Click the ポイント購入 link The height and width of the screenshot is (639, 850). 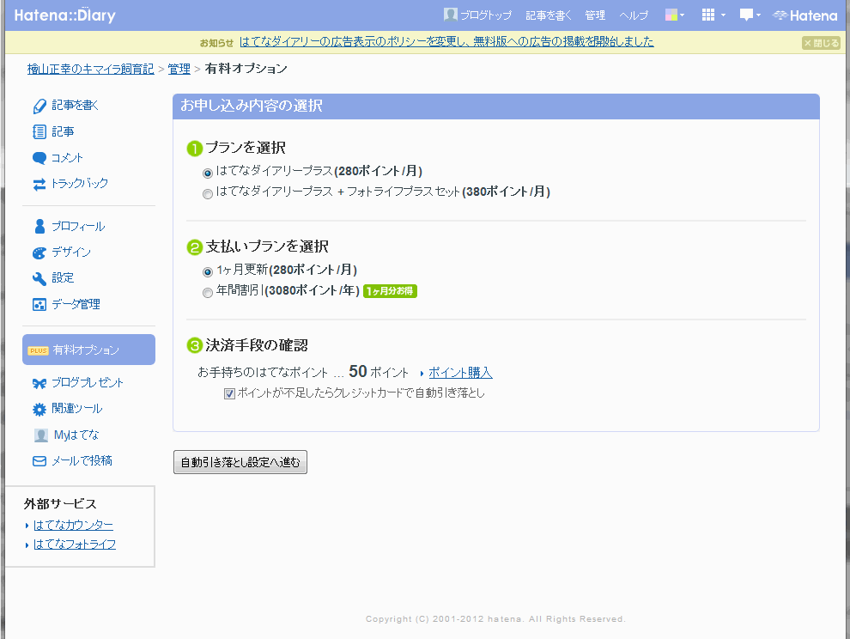pos(460,373)
